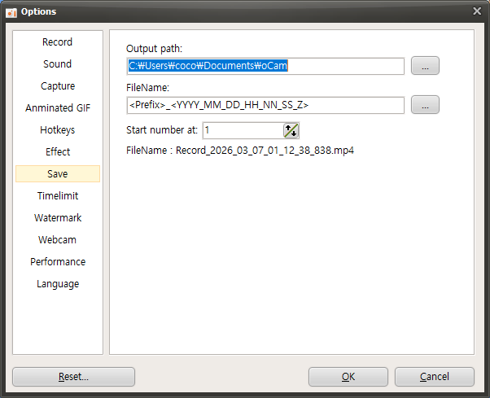
Task: Browse for the output path folder
Action: (x=425, y=66)
